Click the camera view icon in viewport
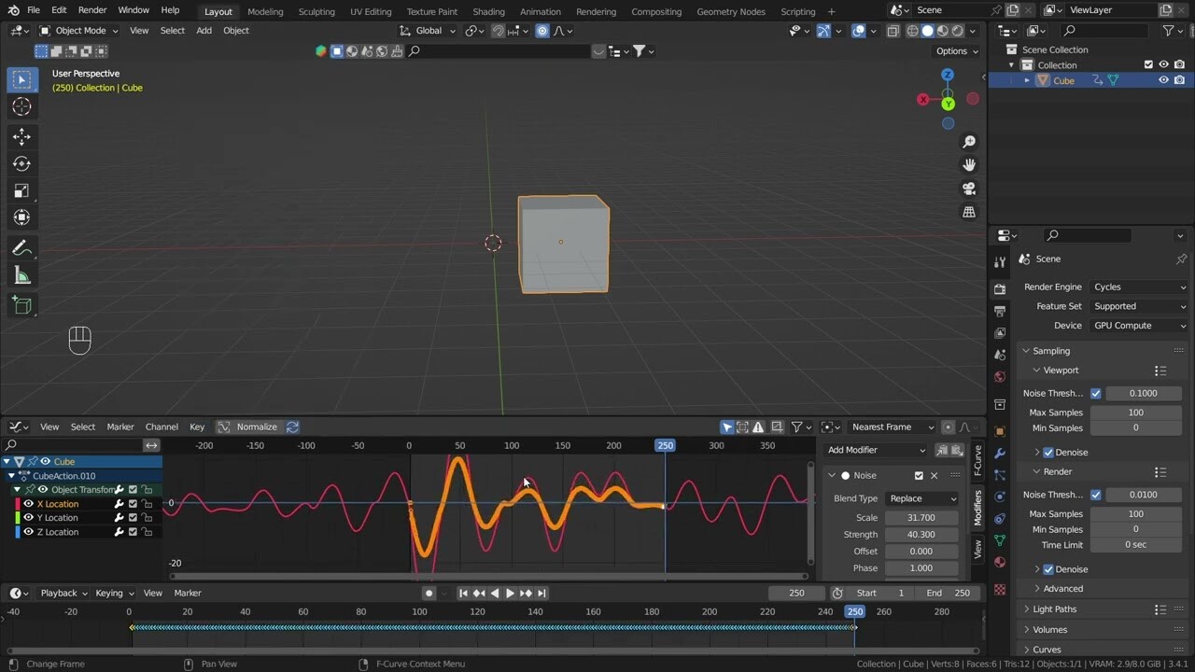The height and width of the screenshot is (672, 1195). (969, 189)
